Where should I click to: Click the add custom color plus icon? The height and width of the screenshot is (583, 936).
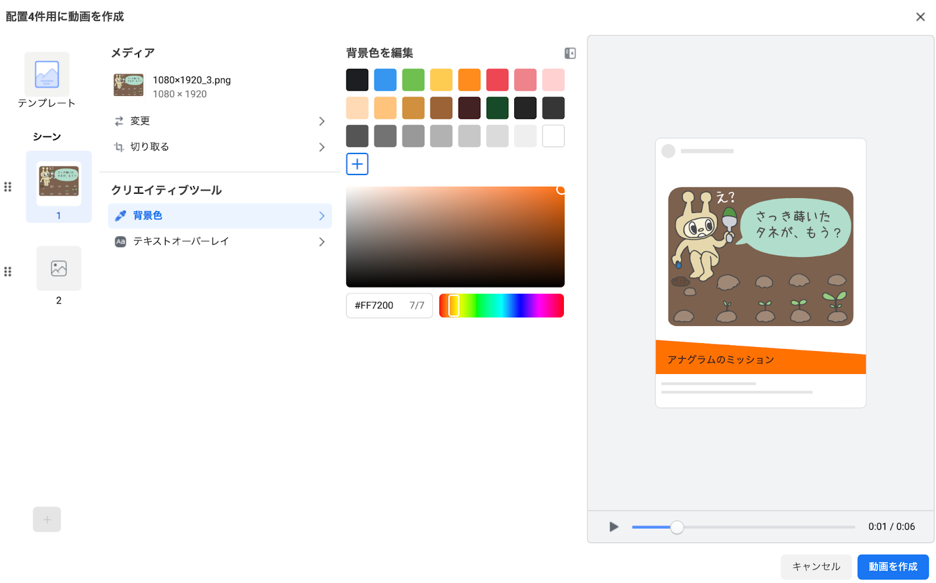[357, 164]
